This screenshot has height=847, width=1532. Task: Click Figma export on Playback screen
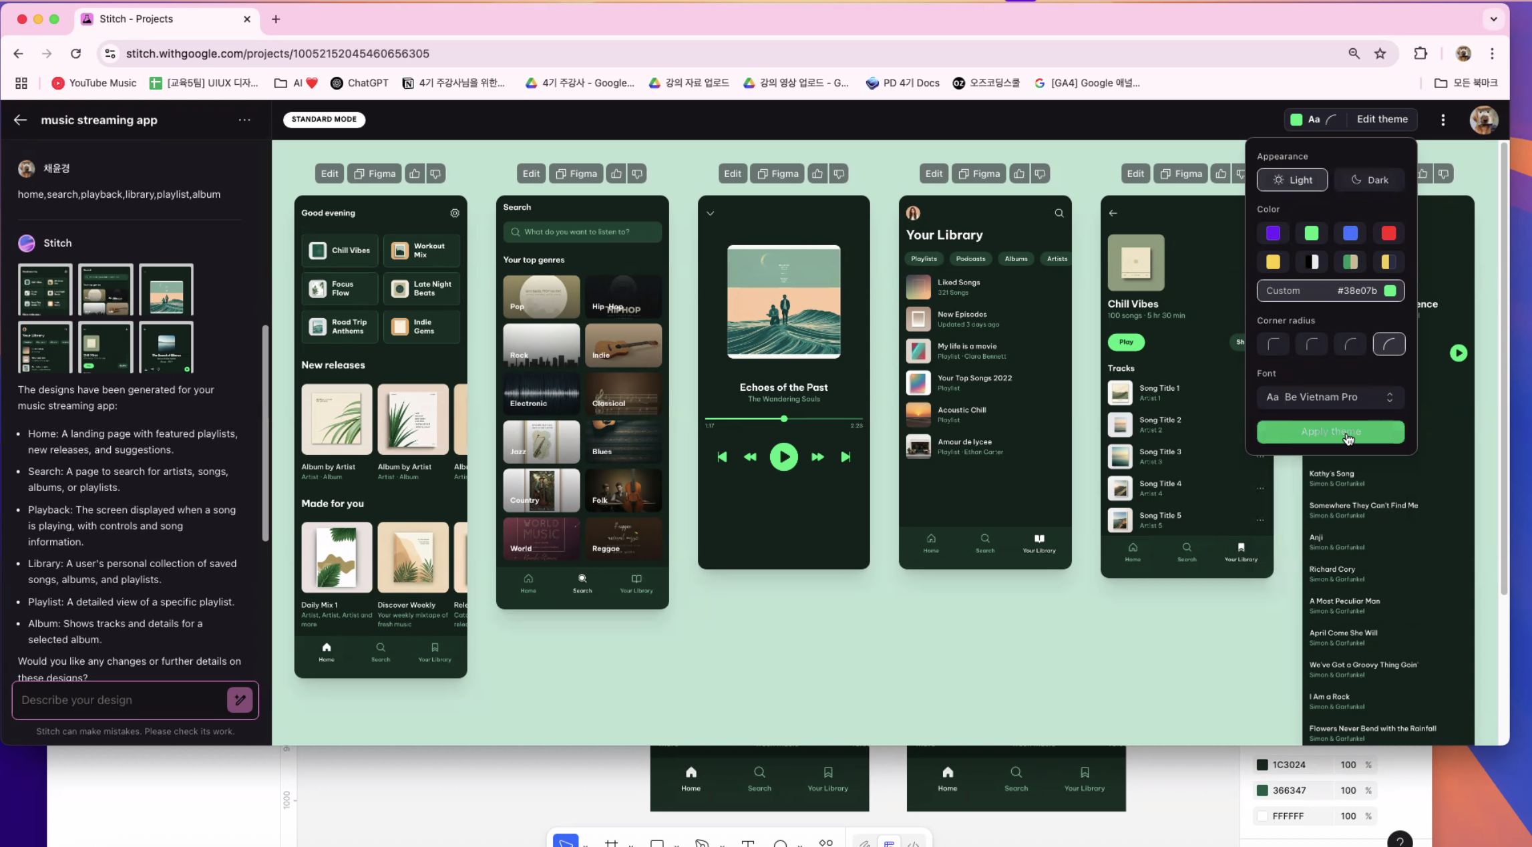coord(777,174)
